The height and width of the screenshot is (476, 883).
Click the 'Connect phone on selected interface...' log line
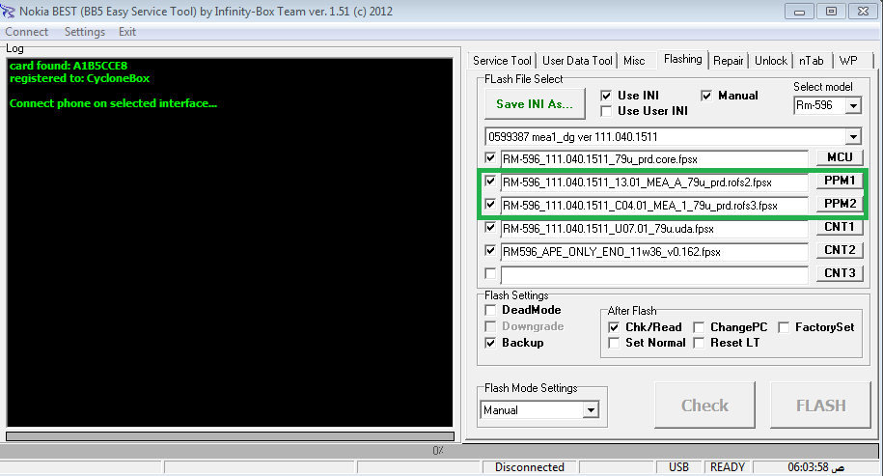coord(113,103)
